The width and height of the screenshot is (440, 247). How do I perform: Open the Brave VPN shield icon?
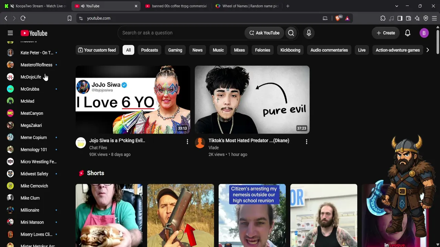point(426,18)
